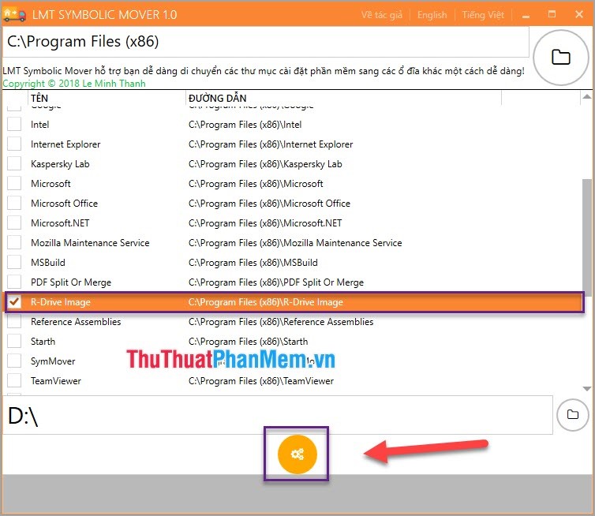
Task: Switch language to English
Action: click(x=432, y=15)
